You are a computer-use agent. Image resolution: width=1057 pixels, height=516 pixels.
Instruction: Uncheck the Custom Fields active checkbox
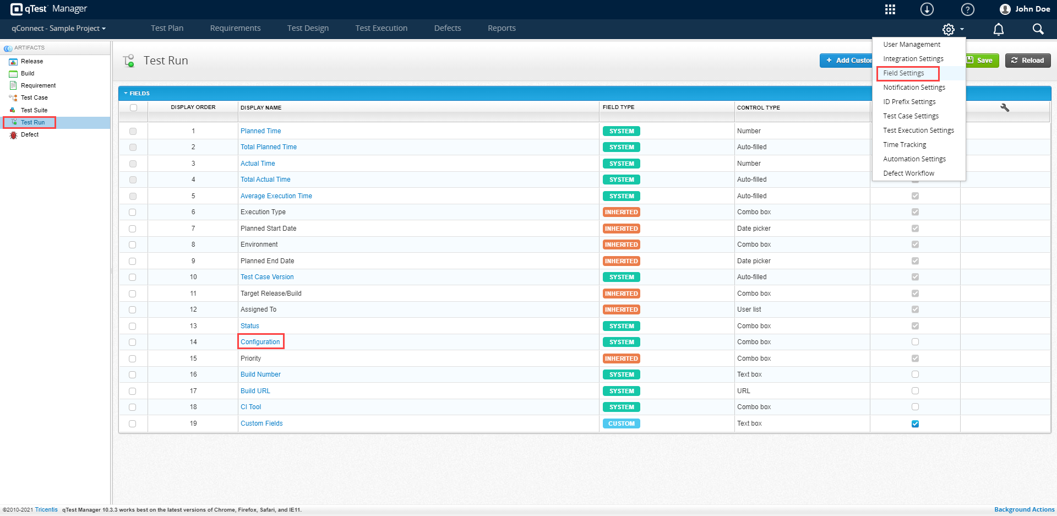915,423
